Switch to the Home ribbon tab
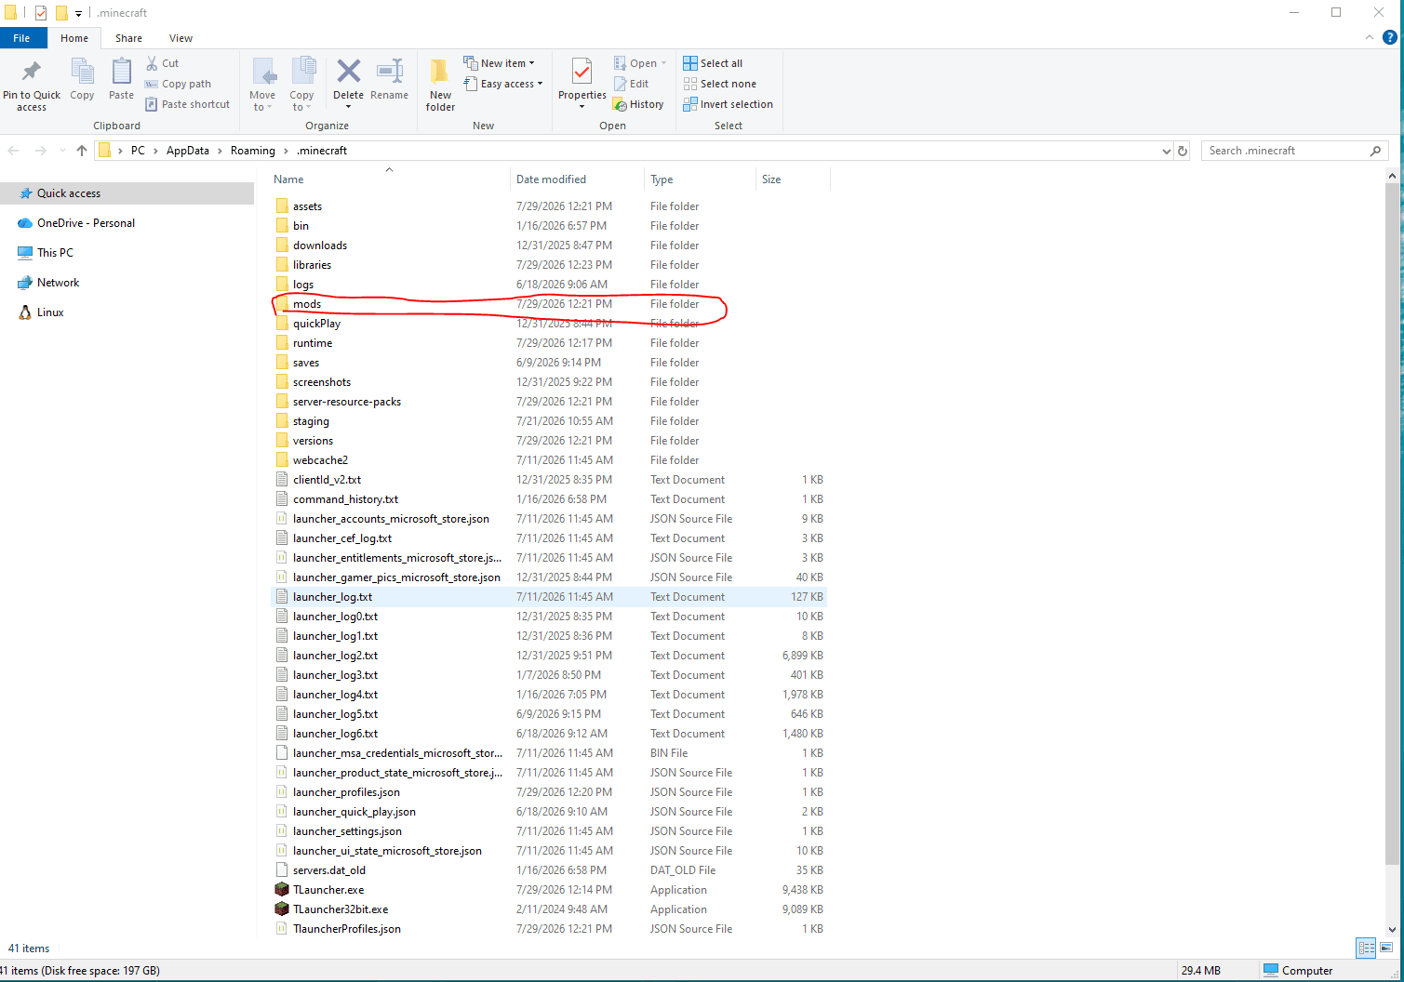This screenshot has height=982, width=1404. click(74, 38)
